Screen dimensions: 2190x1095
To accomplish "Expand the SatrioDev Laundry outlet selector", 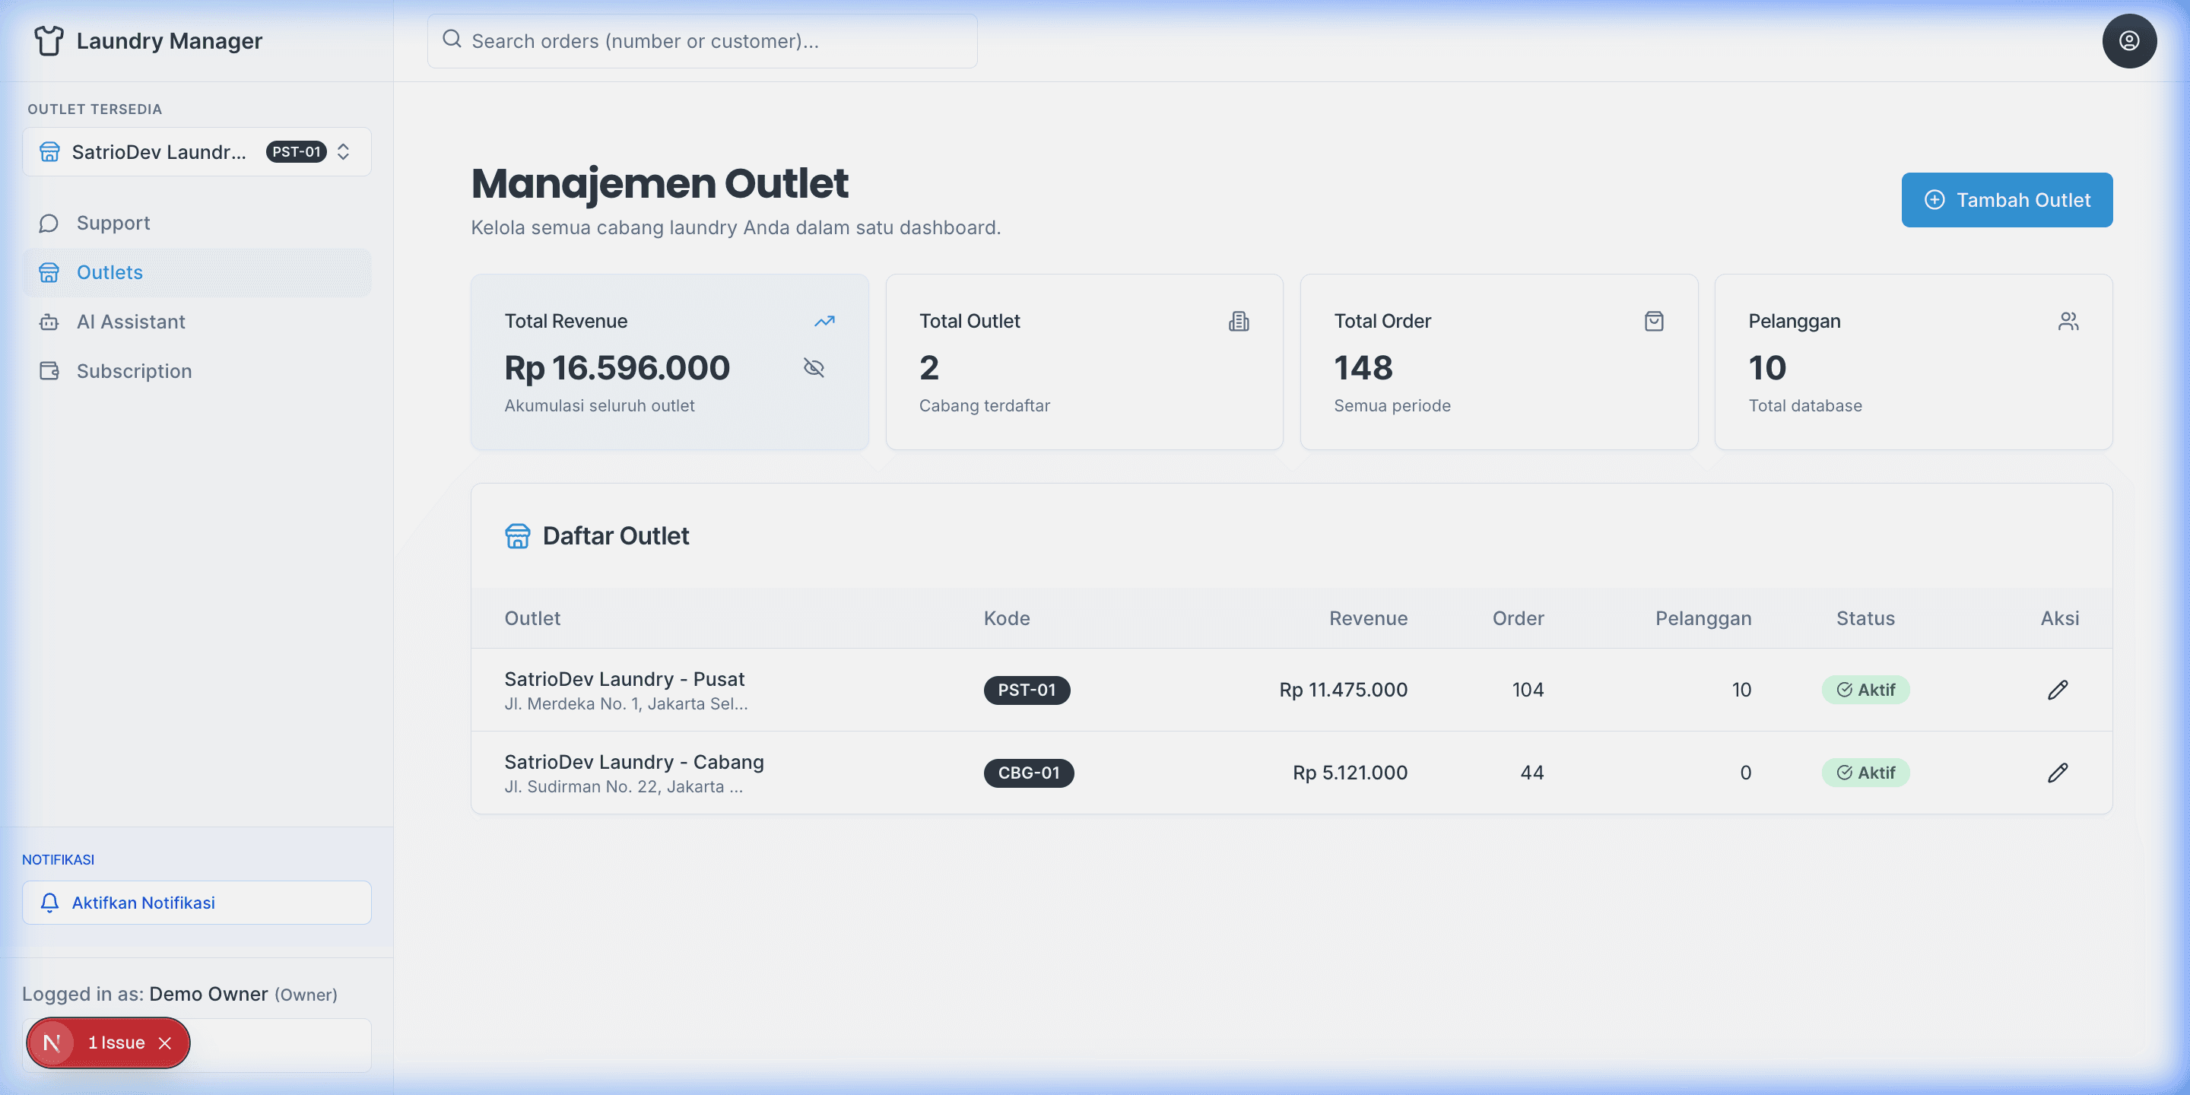I will coord(196,152).
